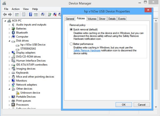Collapse the Disk drives node

click(x=9, y=41)
